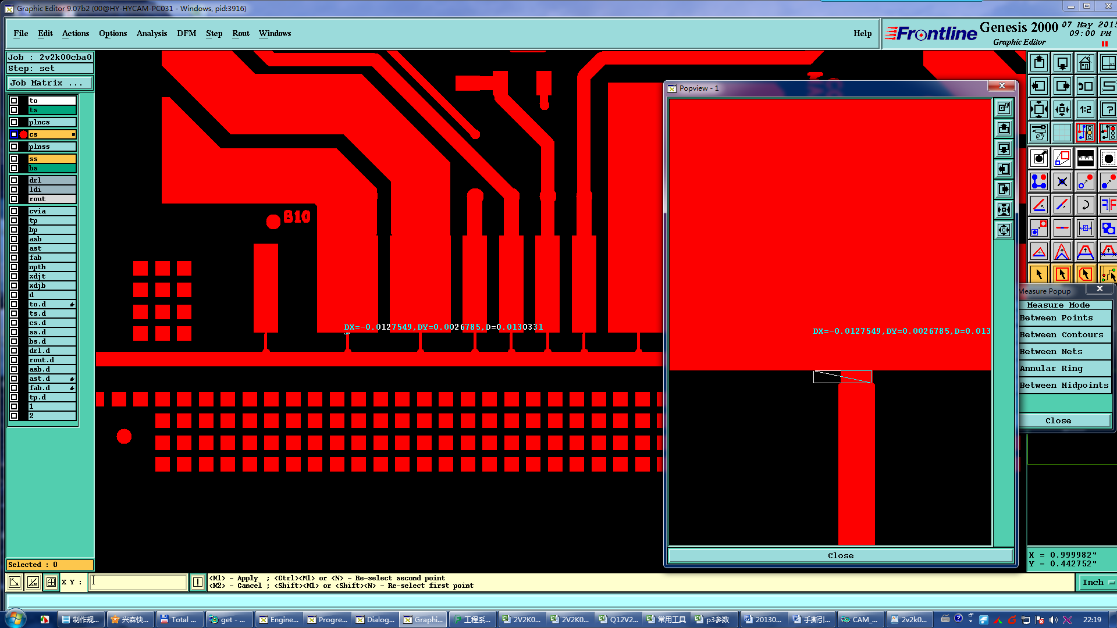This screenshot has height=628, width=1117.
Task: Click the red color swatch of cs layer
Action: (23, 134)
